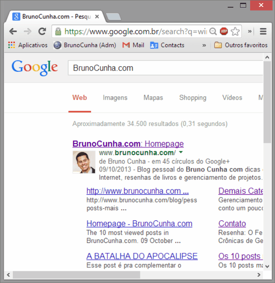Expand hidden bookmarks chevron in bookmarks bar

[204, 45]
